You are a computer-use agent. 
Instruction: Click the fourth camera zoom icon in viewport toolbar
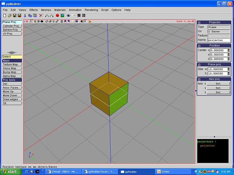click(x=57, y=21)
